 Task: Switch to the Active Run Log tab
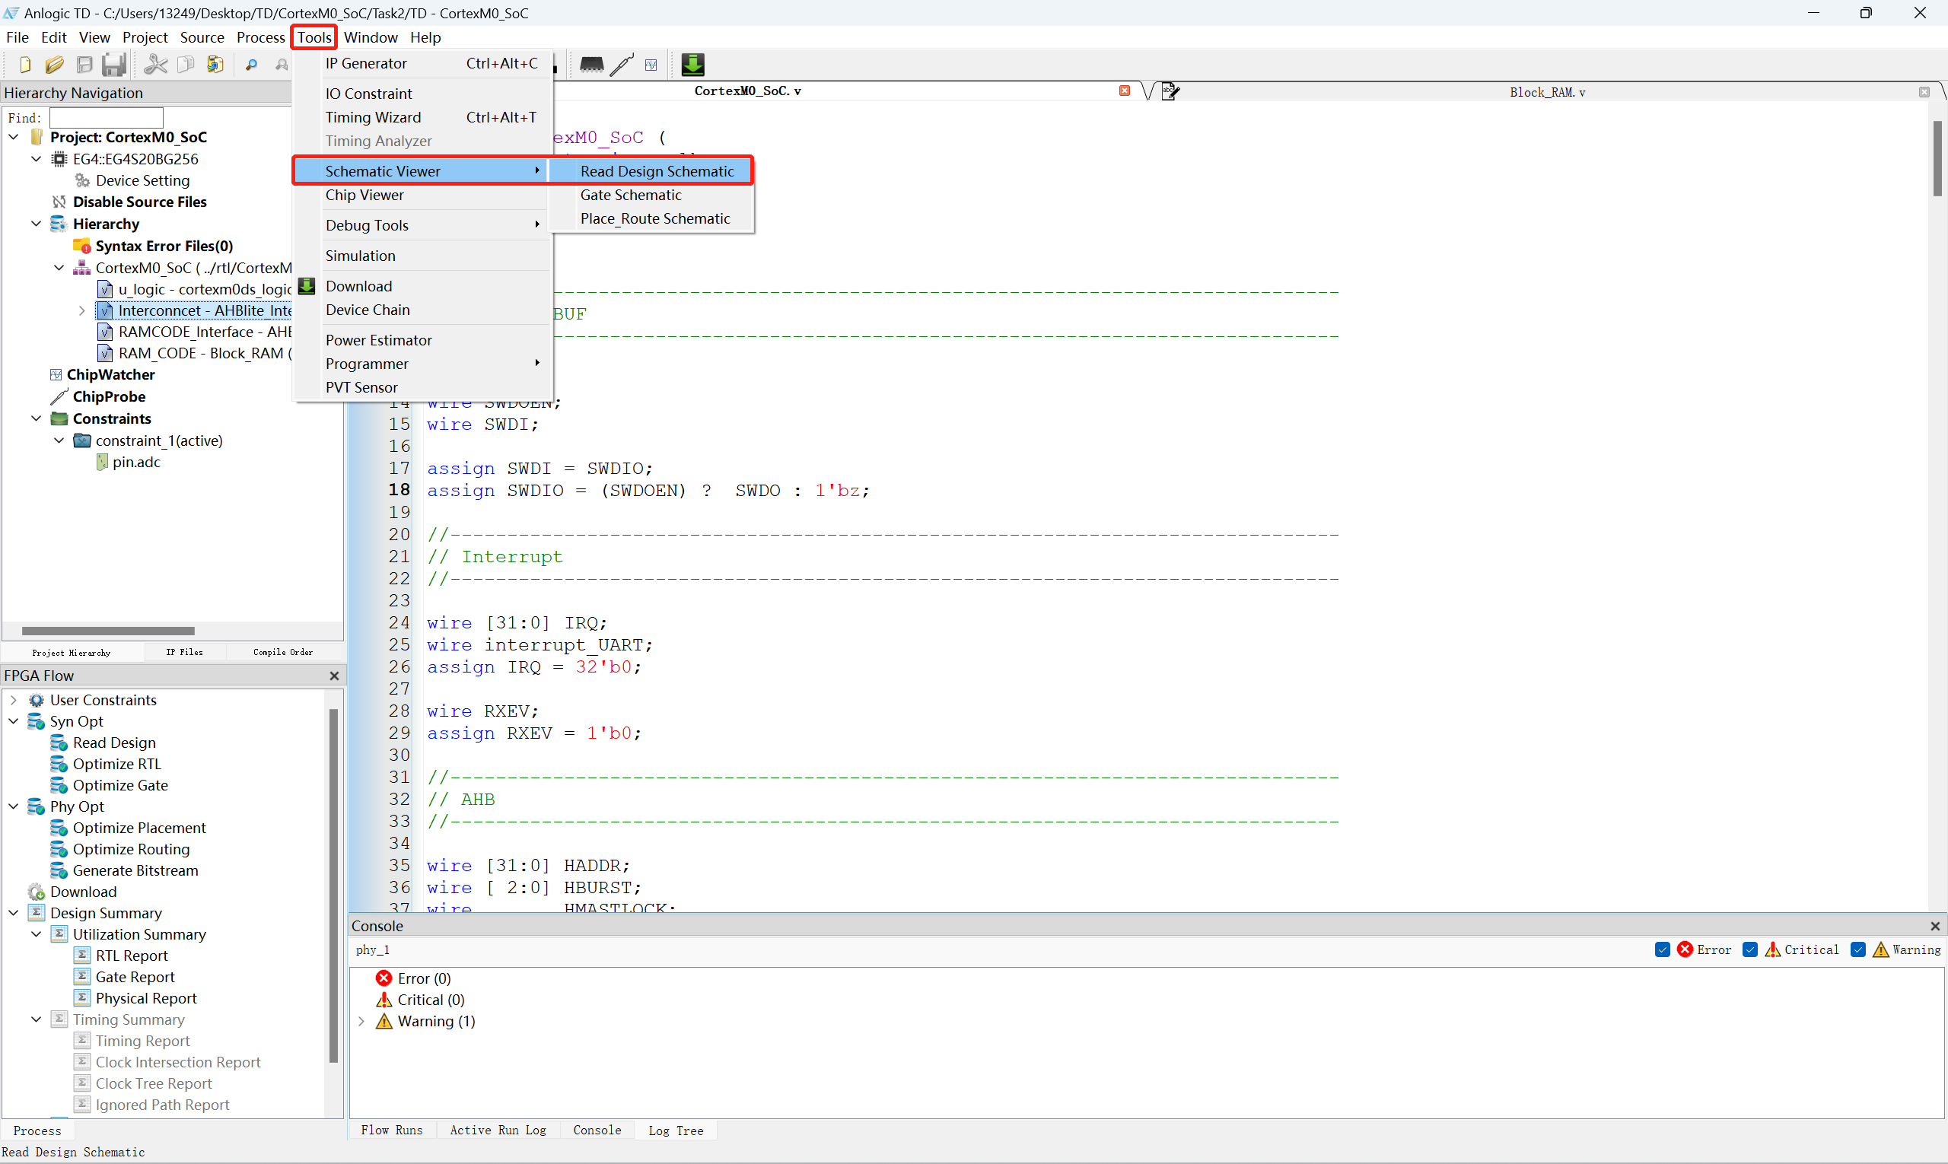click(498, 1131)
